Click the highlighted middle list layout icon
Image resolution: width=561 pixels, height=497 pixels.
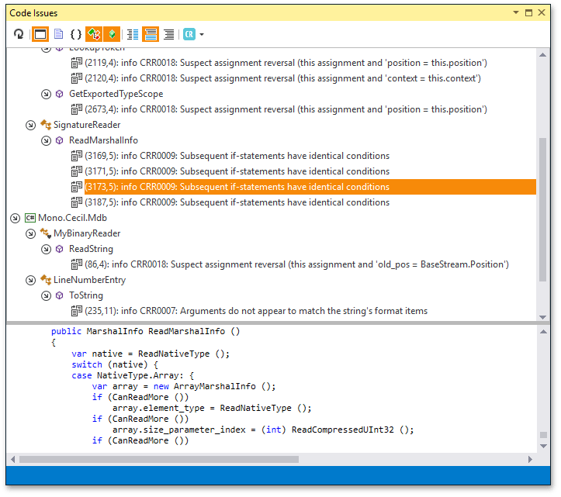pyautogui.click(x=151, y=34)
